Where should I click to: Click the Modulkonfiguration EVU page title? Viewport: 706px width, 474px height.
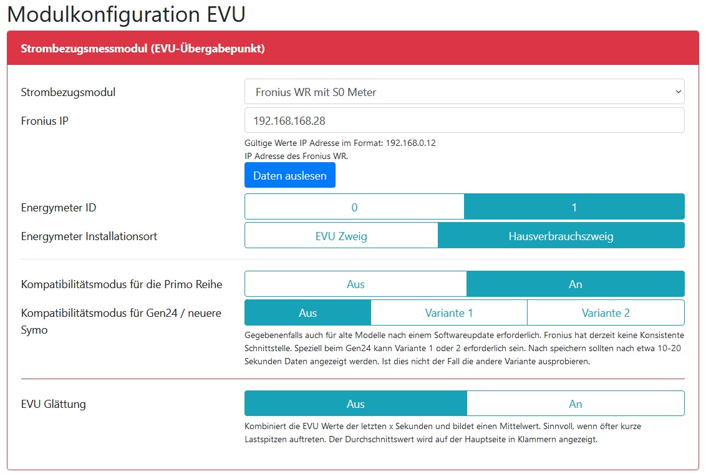[127, 14]
